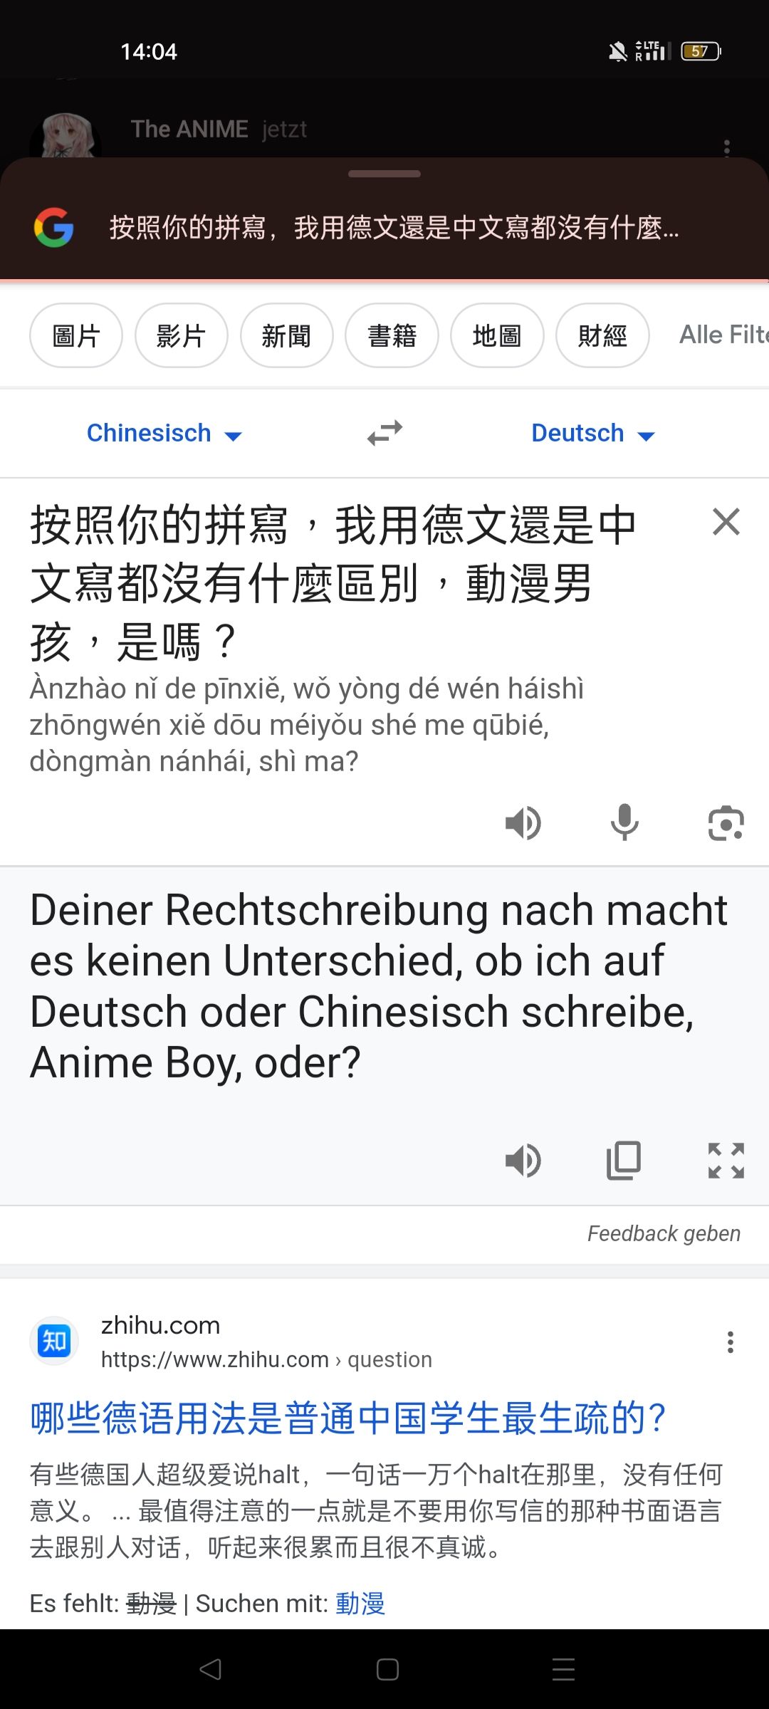Switch to the 圖片 search tab
This screenshot has height=1709, width=769.
(76, 335)
